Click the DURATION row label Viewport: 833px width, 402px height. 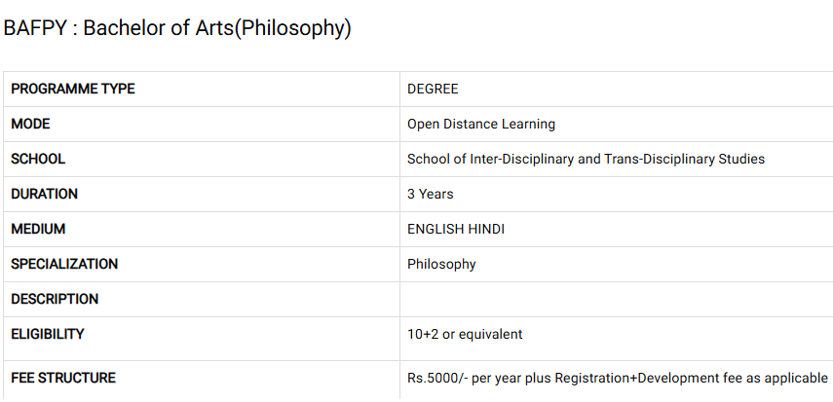(44, 194)
